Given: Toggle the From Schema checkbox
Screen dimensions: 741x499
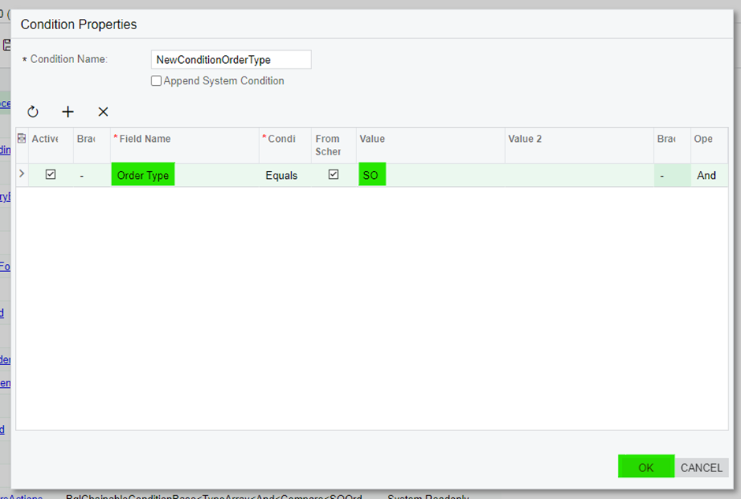Looking at the screenshot, I should pos(333,174).
